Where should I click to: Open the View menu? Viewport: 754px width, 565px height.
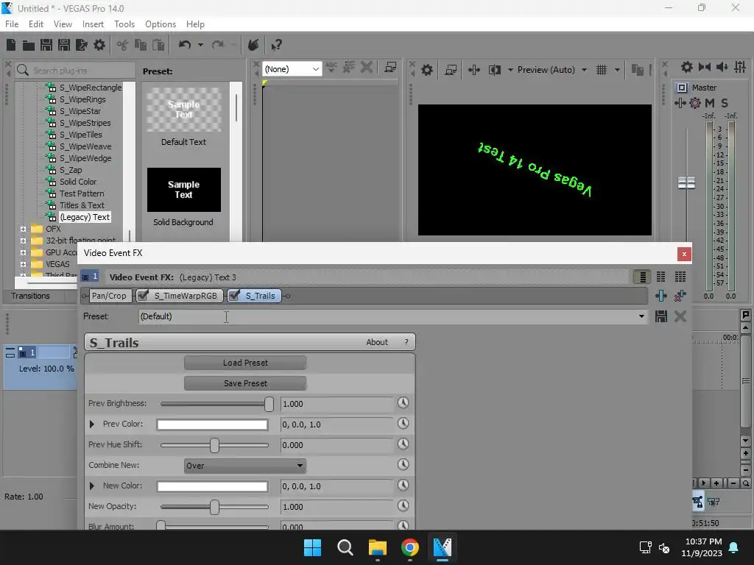[x=63, y=24]
